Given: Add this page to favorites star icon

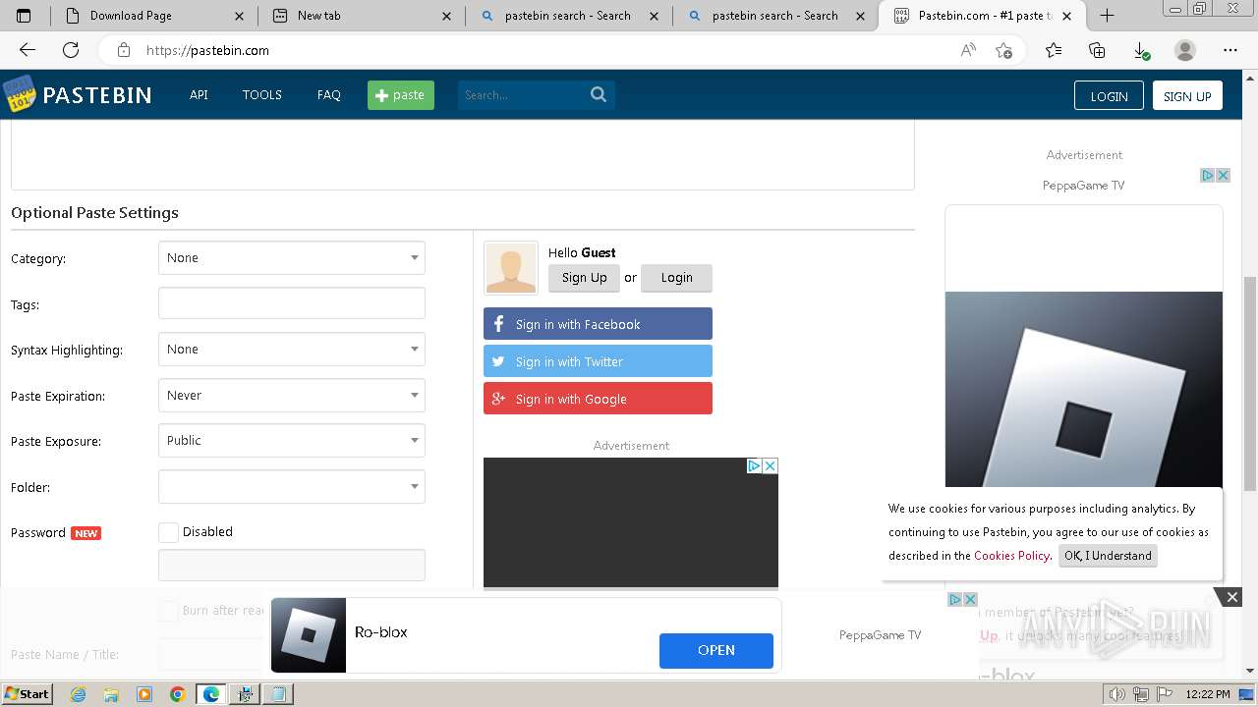Looking at the screenshot, I should coord(1003,50).
